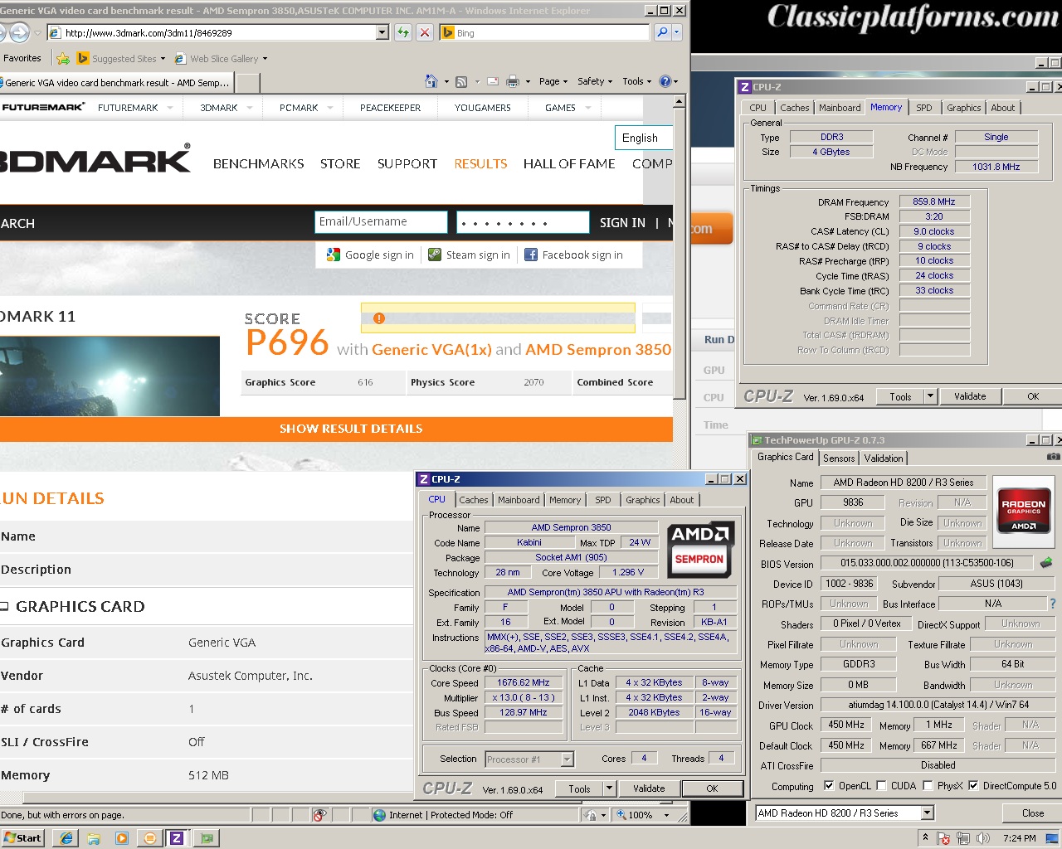Viewport: 1062px width, 849px height.
Task: Click the blue help question mark icon
Action: point(665,81)
